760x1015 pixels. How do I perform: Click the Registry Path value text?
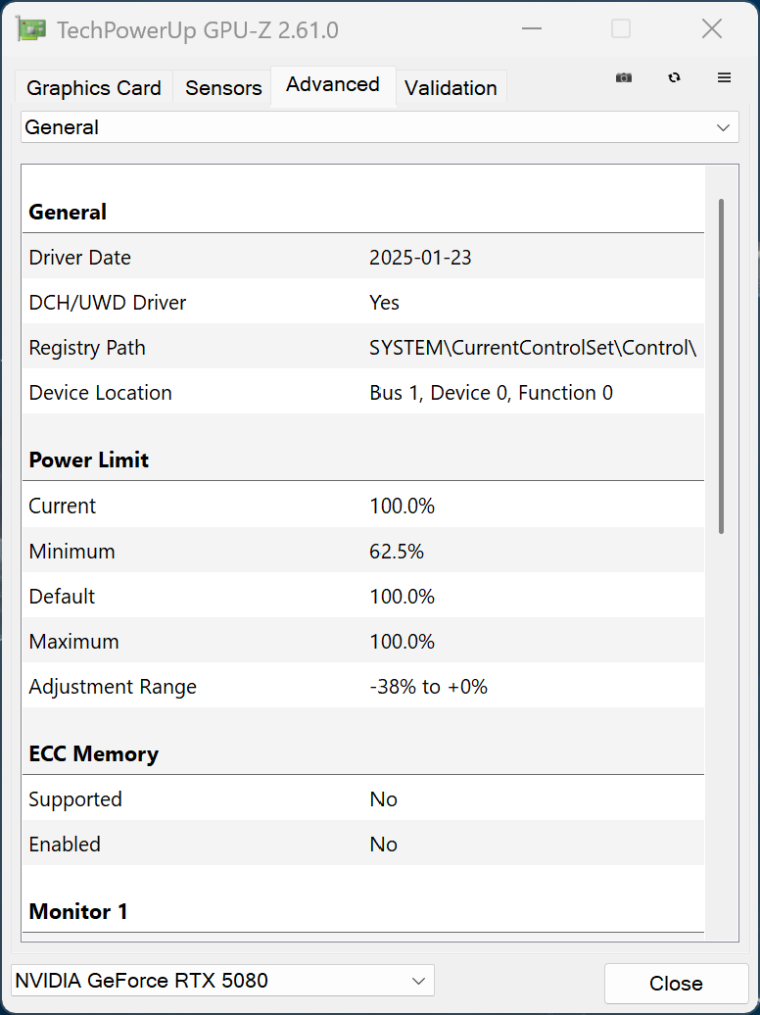click(533, 348)
